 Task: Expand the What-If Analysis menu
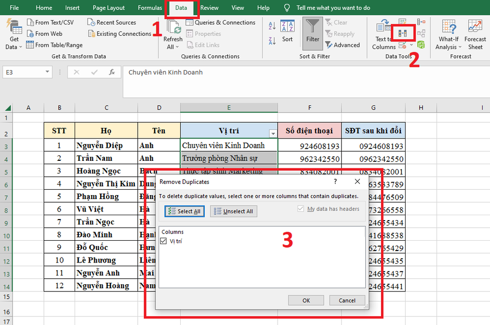point(449,34)
